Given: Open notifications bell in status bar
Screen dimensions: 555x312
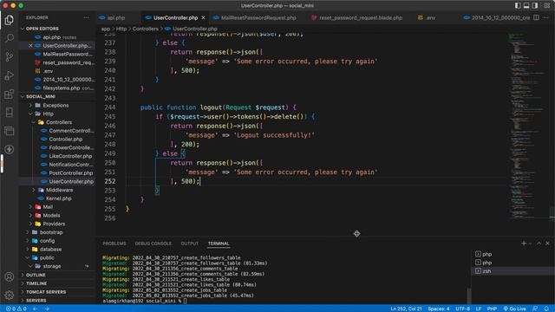Looking at the screenshot, I should click(x=546, y=309).
